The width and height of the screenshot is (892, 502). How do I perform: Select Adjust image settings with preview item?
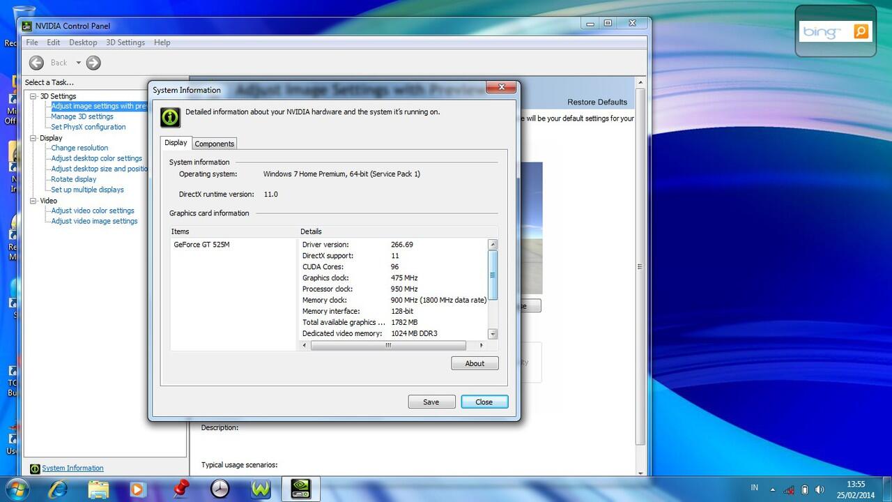tap(99, 106)
